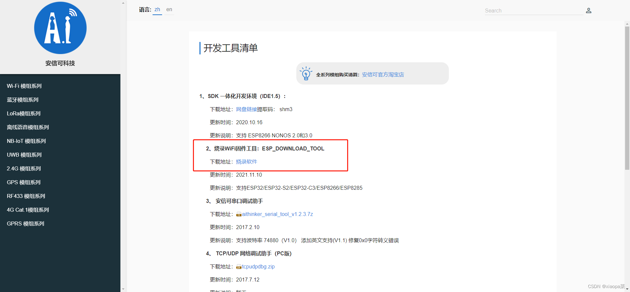Download aithinker_serial_tool_v1.2.3.7z
The height and width of the screenshot is (292, 630).
point(277,214)
